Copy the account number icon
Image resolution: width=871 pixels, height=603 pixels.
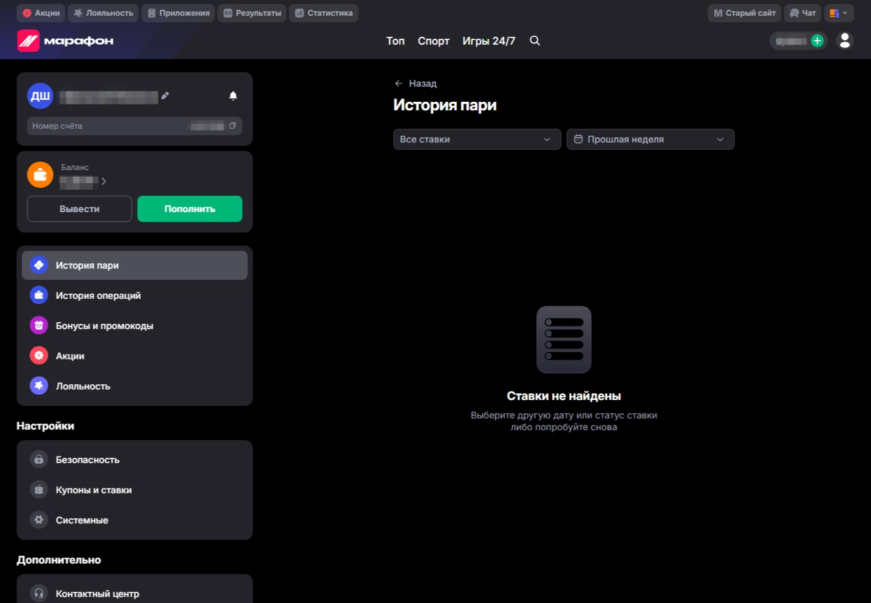232,125
